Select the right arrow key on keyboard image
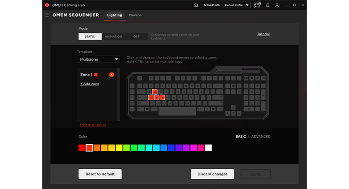The image size is (349, 189). coord(239,113)
